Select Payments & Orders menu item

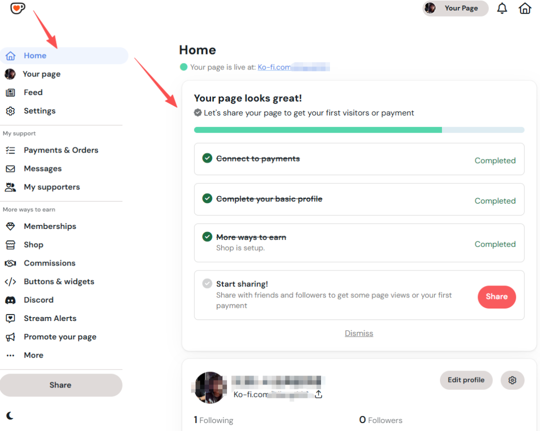pos(60,150)
